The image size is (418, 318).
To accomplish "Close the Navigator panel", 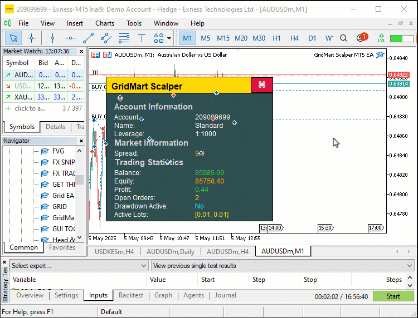I will pyautogui.click(x=81, y=141).
